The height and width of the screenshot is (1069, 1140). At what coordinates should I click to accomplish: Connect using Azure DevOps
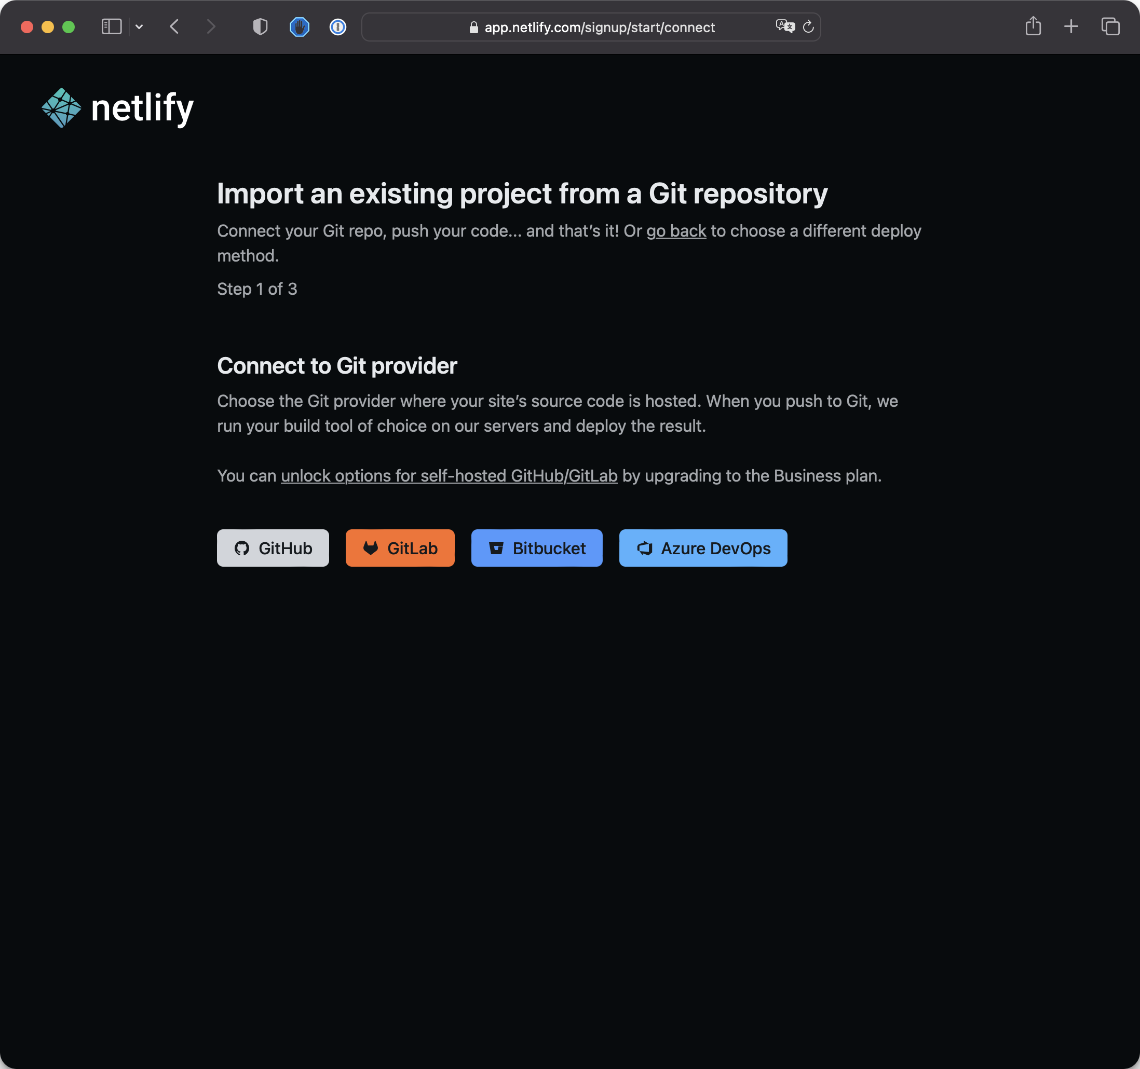pyautogui.click(x=702, y=548)
